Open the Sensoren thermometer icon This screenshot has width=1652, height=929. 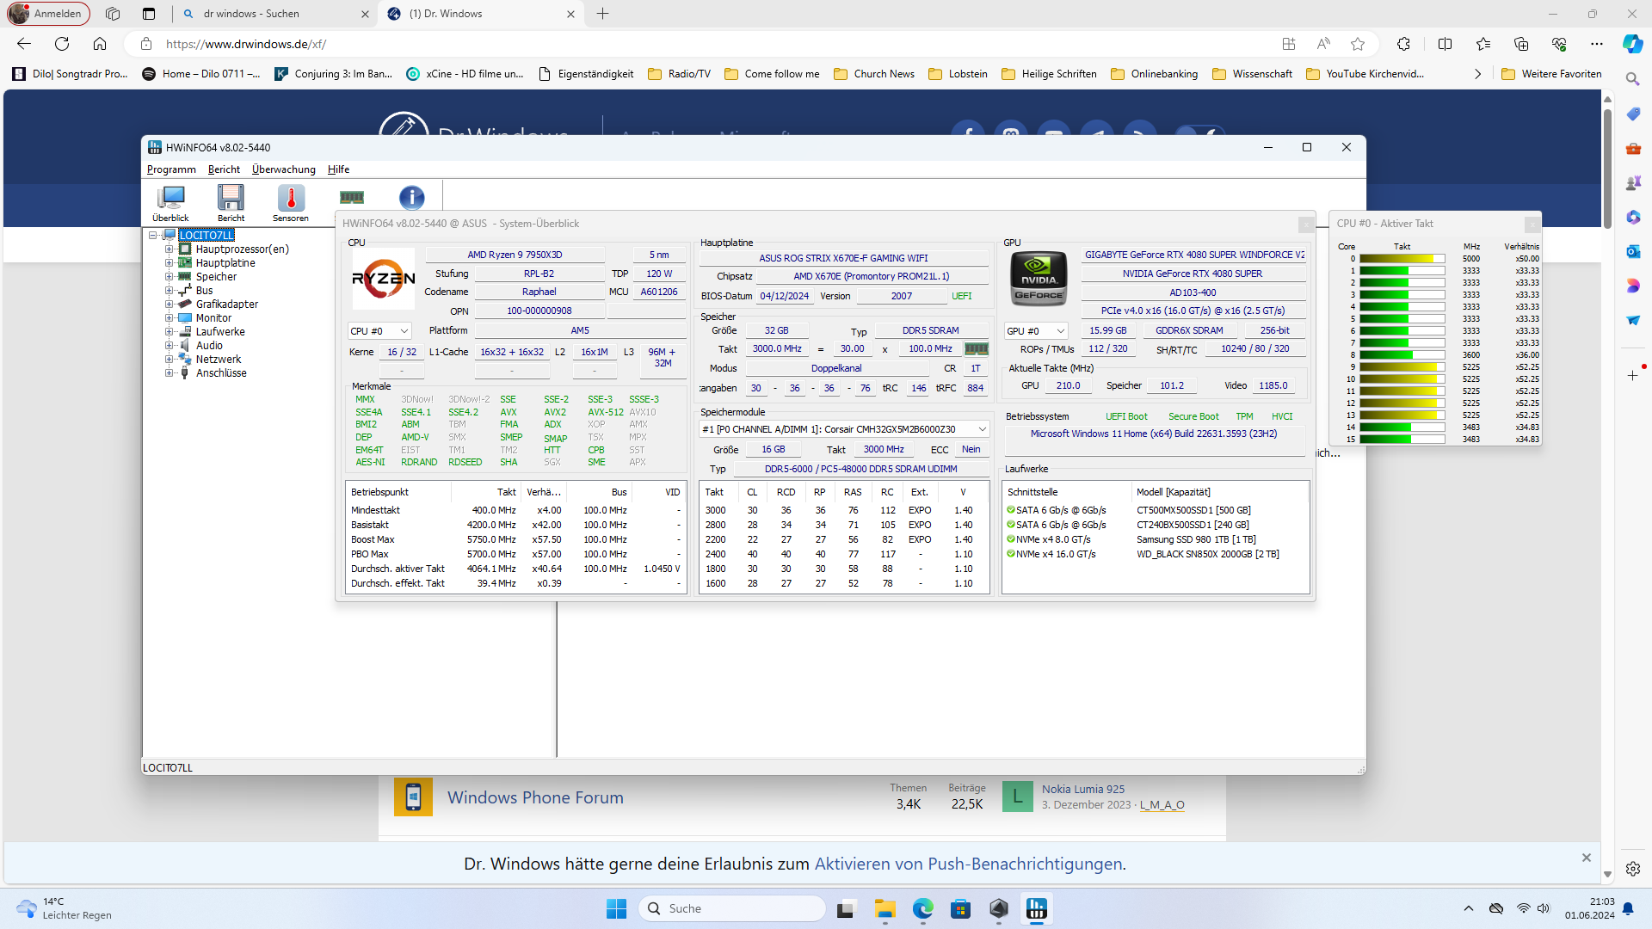tap(291, 200)
